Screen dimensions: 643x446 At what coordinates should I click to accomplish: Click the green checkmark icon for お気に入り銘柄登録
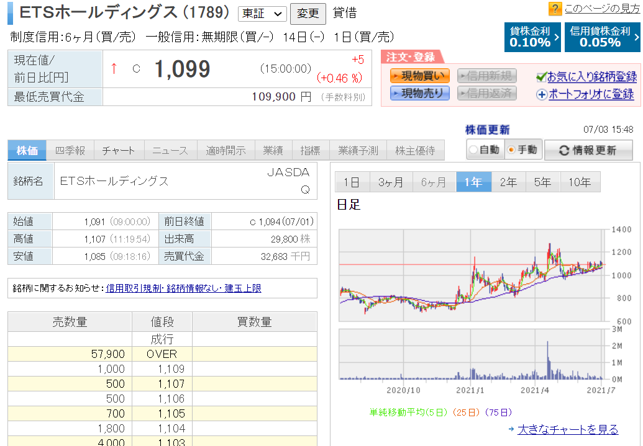(x=541, y=76)
